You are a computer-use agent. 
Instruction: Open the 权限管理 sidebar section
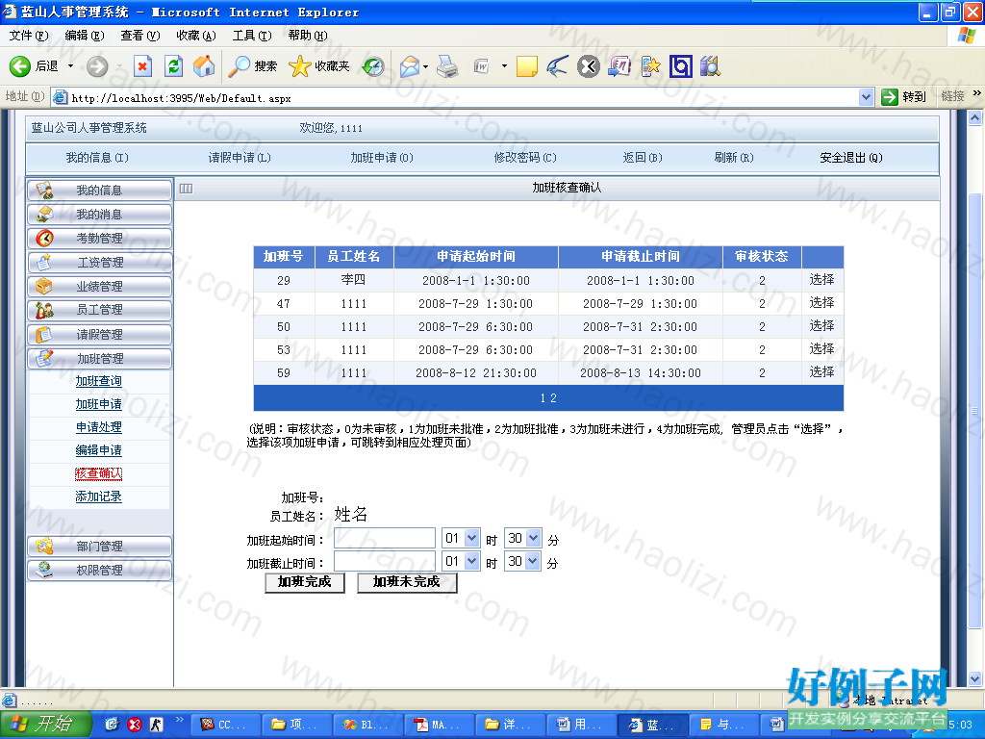tap(99, 570)
